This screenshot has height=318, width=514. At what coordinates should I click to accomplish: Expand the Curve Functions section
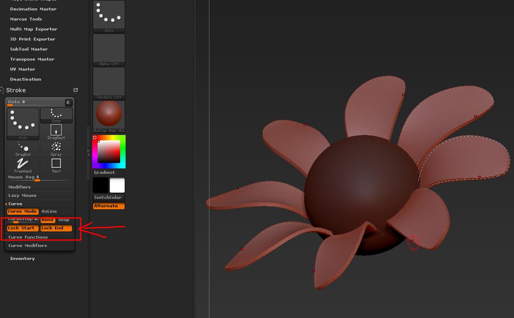28,237
